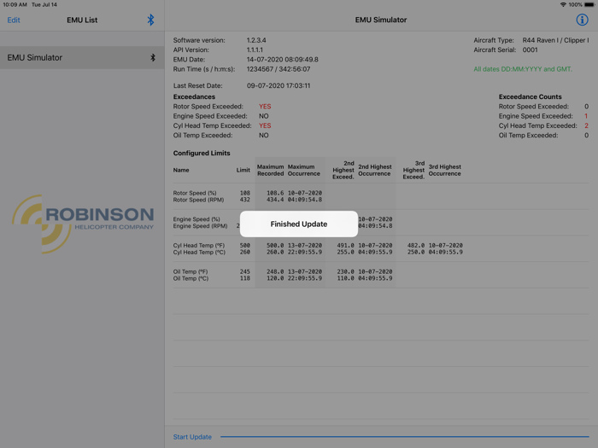The width and height of the screenshot is (598, 448).
Task: Tap the Robinson Helicopter Company logo
Action: coord(83,224)
